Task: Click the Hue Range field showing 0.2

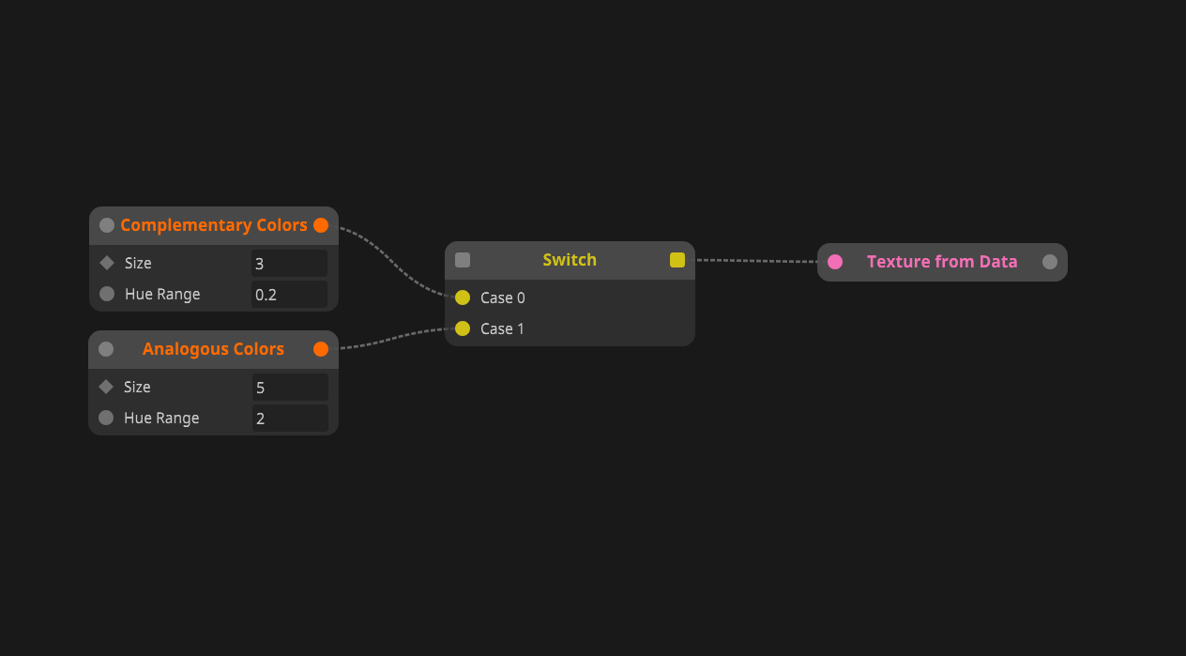Action: tap(289, 295)
